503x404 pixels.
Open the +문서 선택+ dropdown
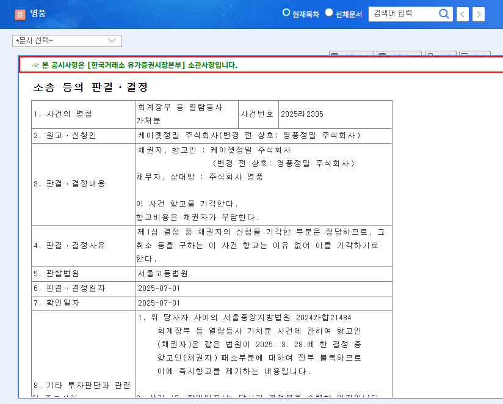(67, 41)
